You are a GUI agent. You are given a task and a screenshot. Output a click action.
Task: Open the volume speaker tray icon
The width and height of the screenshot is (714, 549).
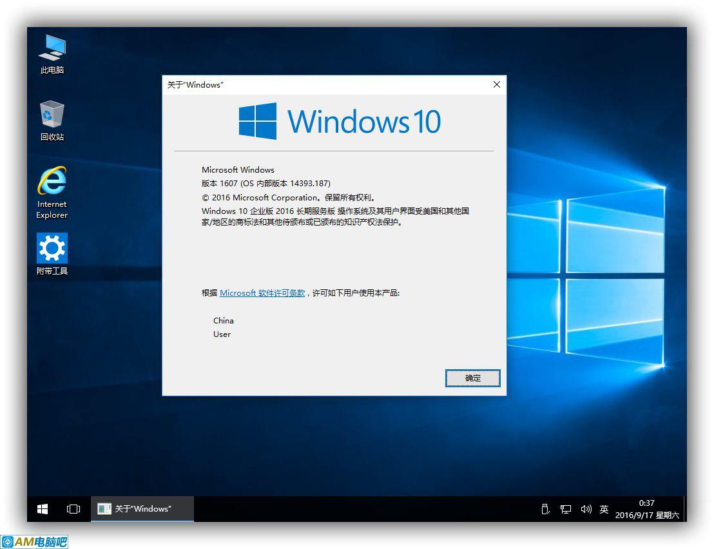(586, 509)
